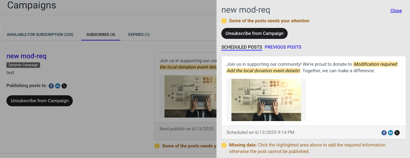410x158 pixels.
Task: Click the Facebook icon in scheduled post footer
Action: [x=384, y=133]
